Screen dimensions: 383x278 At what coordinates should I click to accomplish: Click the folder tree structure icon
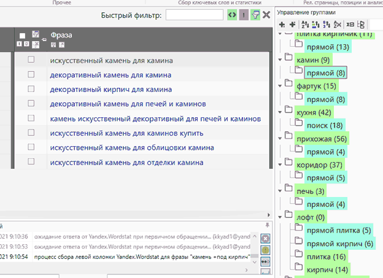pos(361,25)
